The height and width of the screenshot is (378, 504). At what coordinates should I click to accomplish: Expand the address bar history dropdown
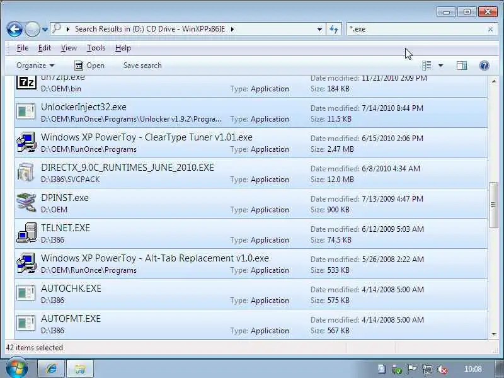tap(319, 29)
